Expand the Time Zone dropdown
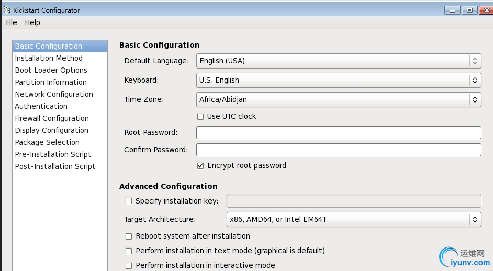493x271 pixels. (x=339, y=99)
